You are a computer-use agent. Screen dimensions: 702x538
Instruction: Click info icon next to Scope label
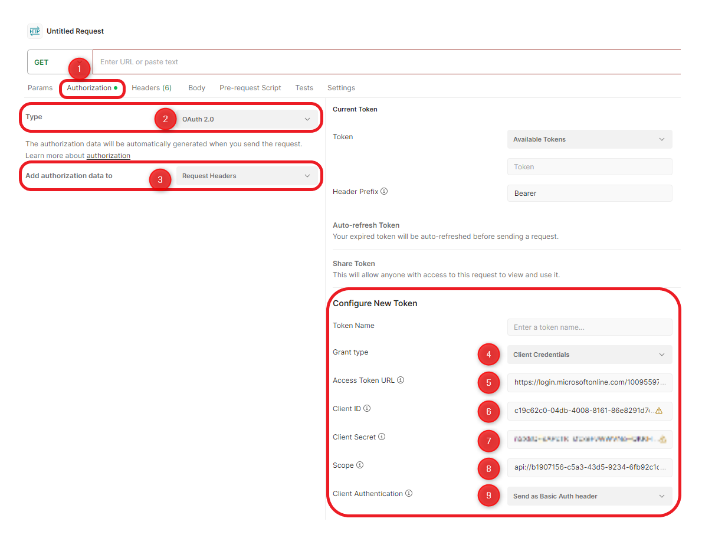coord(360,465)
